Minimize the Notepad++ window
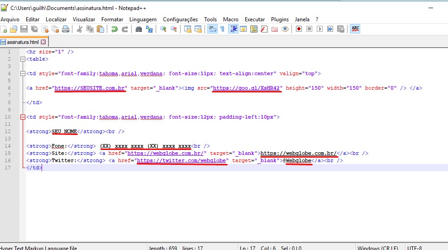 coord(431,8)
